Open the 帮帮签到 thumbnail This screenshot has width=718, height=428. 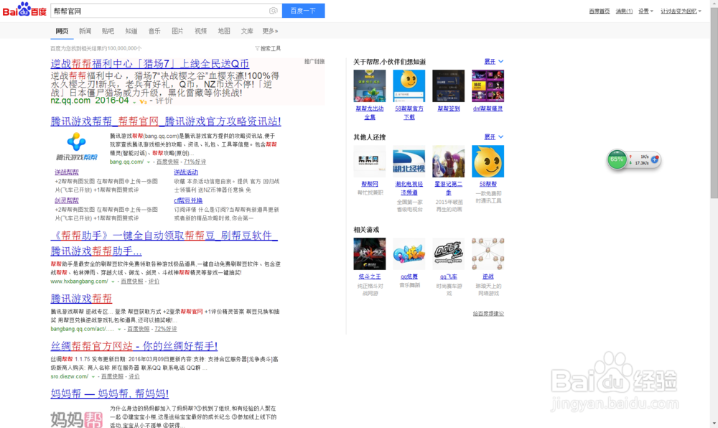pos(448,85)
